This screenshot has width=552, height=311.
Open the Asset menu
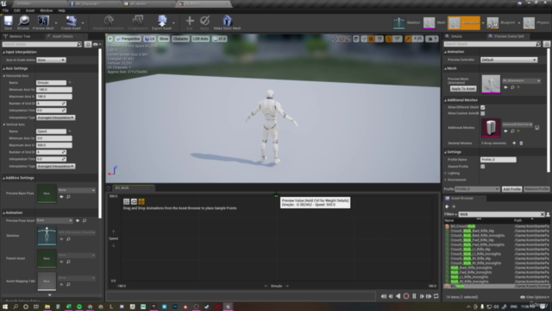click(x=30, y=10)
